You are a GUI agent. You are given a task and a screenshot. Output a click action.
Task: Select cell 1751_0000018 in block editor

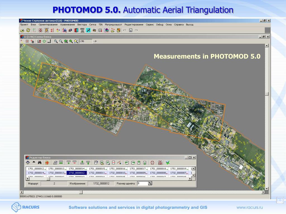coord(158,169)
